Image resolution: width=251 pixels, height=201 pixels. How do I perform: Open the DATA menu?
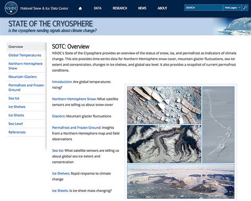pos(97,8)
